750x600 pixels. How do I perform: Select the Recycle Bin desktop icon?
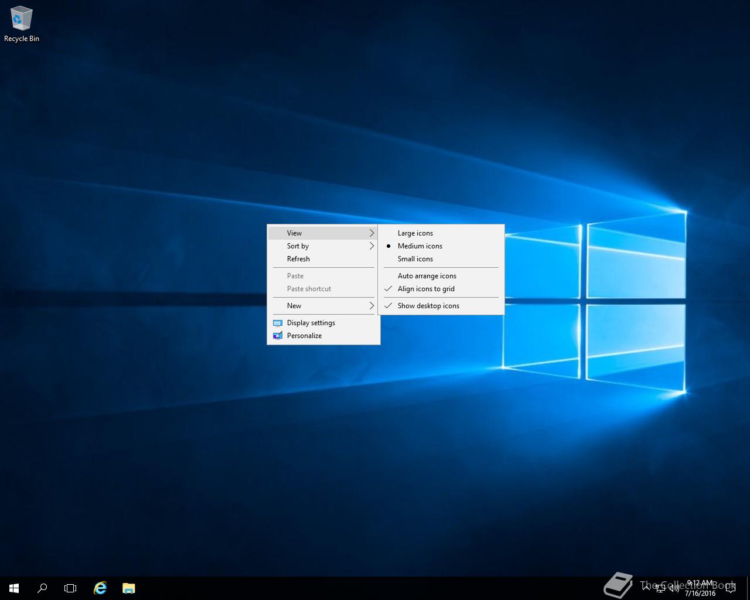coord(22,25)
